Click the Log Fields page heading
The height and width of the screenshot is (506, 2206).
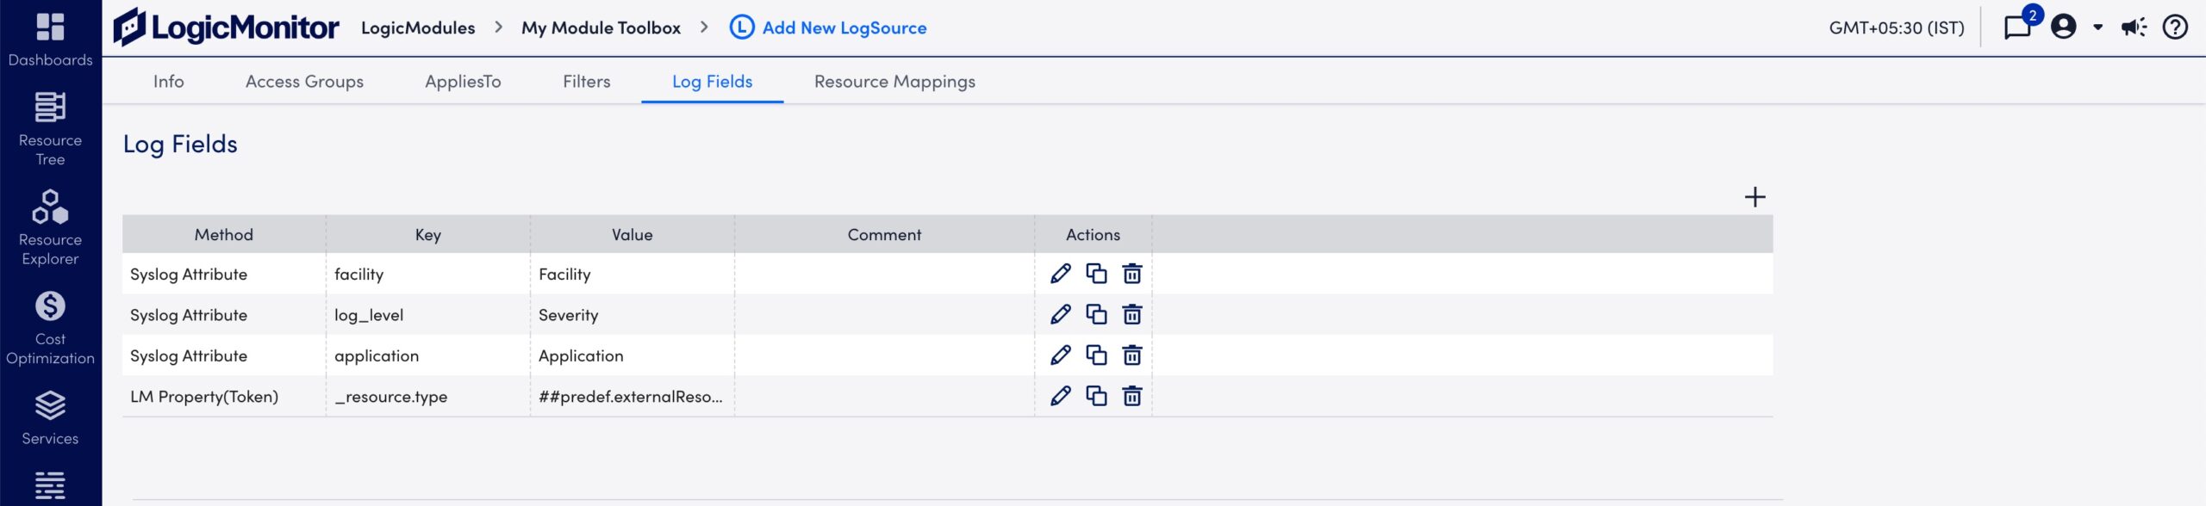[180, 144]
